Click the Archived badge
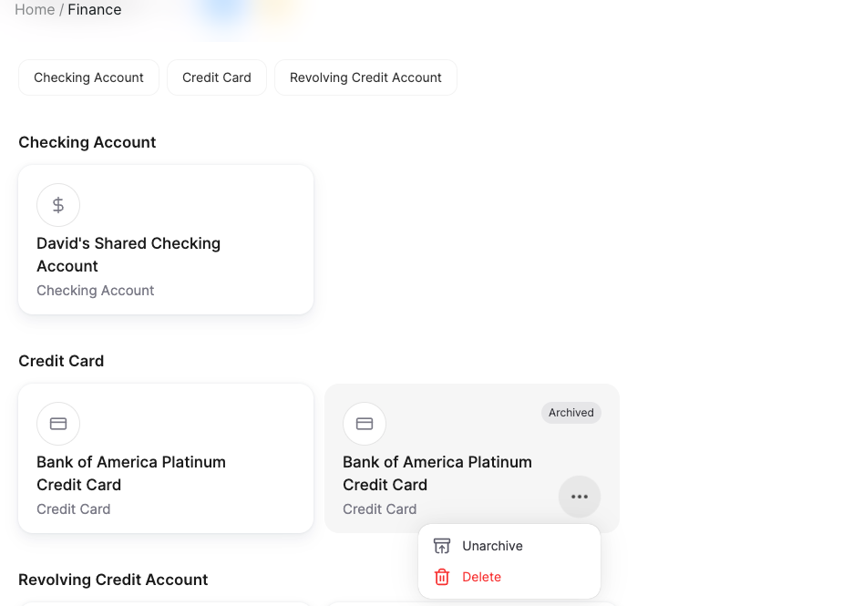 571,413
